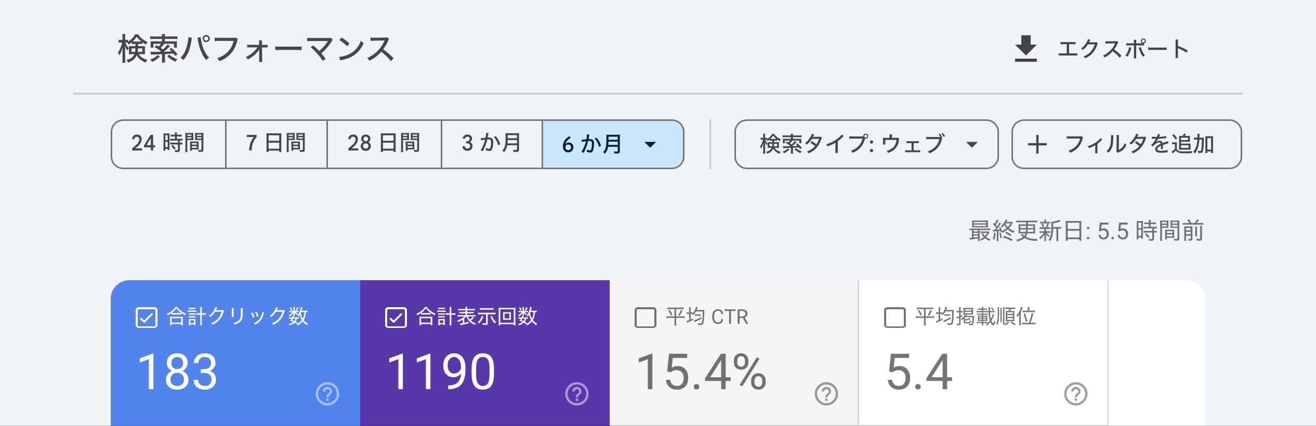Click help icon on 平均掲載順位 card

(x=1076, y=394)
